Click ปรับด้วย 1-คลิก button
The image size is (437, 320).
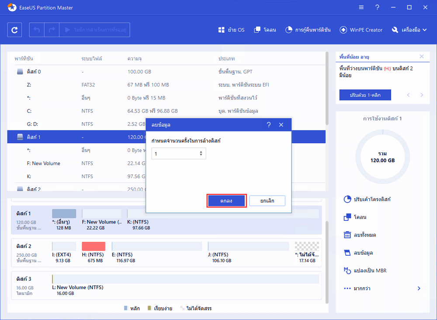pyautogui.click(x=365, y=95)
